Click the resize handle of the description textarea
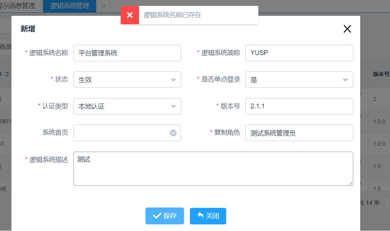 (351, 184)
